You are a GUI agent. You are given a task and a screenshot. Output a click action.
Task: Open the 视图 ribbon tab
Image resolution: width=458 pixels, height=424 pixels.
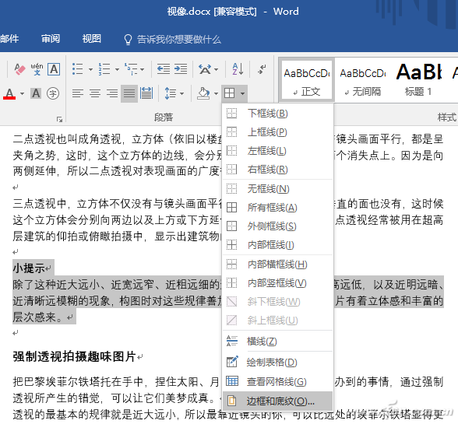click(91, 39)
